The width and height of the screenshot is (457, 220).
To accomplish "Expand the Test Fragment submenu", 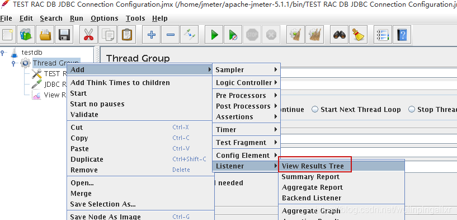I will pos(246,142).
